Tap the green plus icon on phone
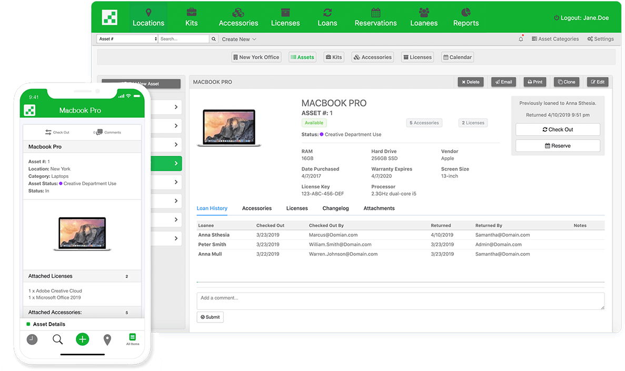This screenshot has width=625, height=371. 82,339
